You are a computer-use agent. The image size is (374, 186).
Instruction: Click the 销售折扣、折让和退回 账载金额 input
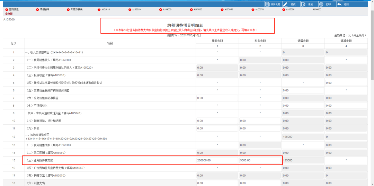click(x=217, y=121)
